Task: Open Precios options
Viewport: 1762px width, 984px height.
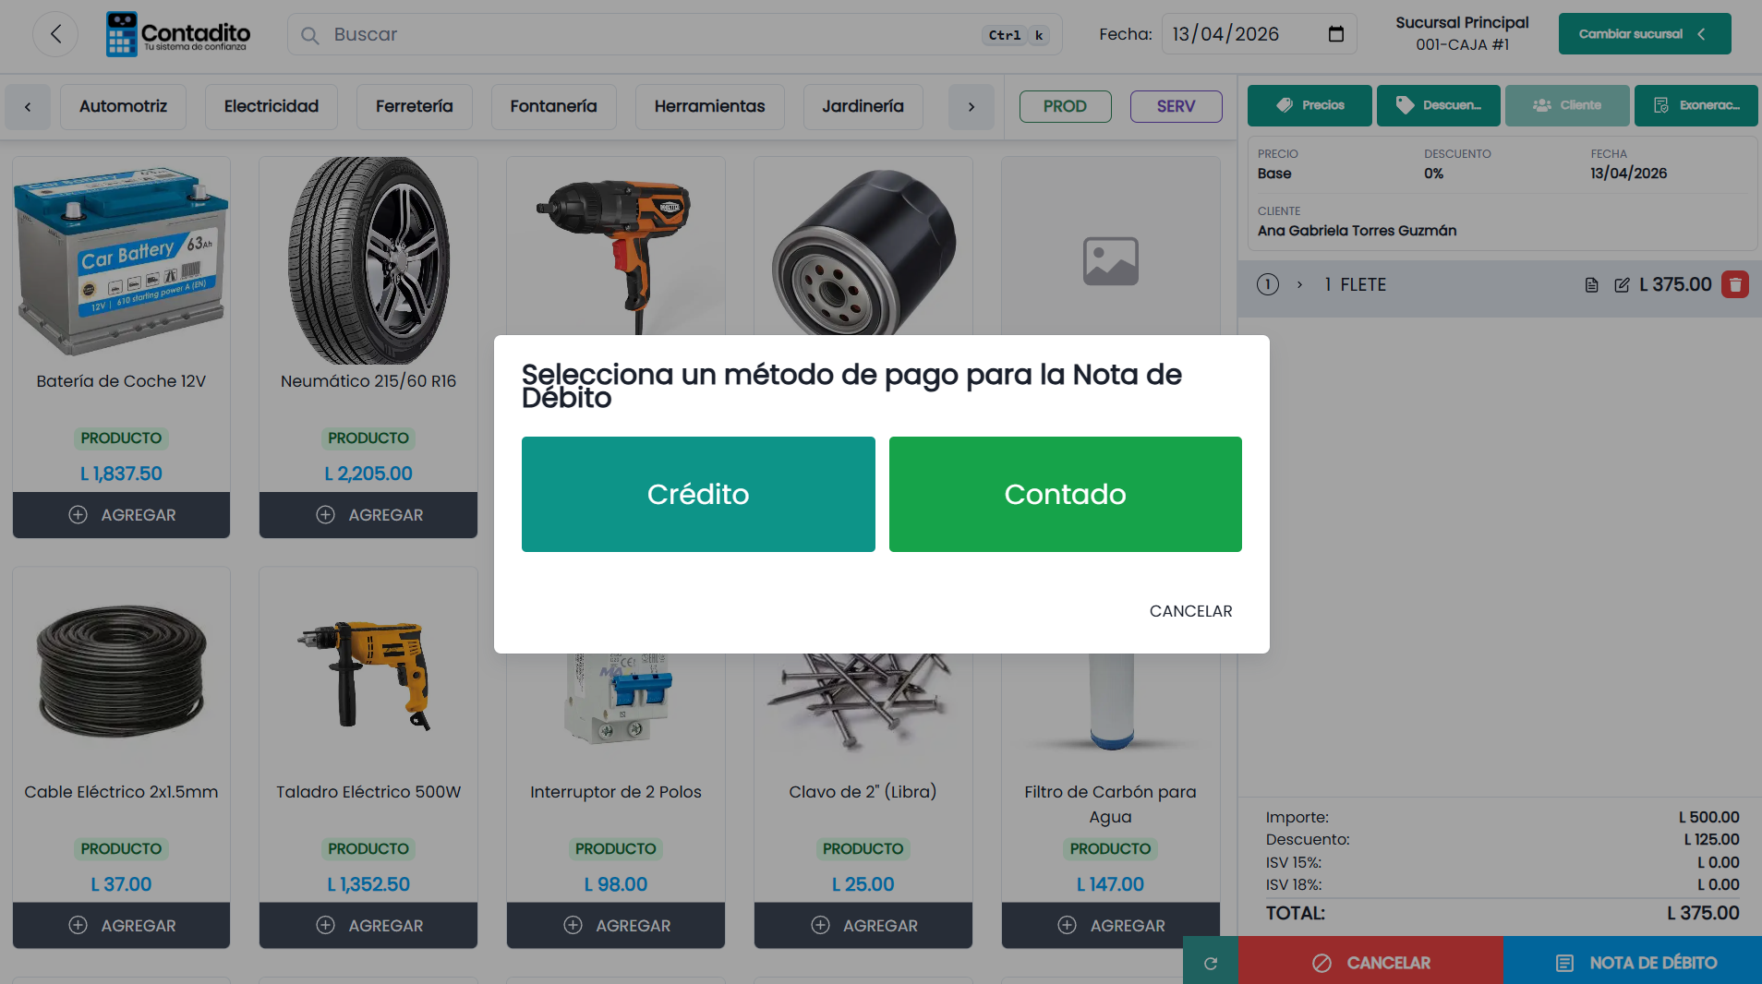Action: click(1309, 105)
